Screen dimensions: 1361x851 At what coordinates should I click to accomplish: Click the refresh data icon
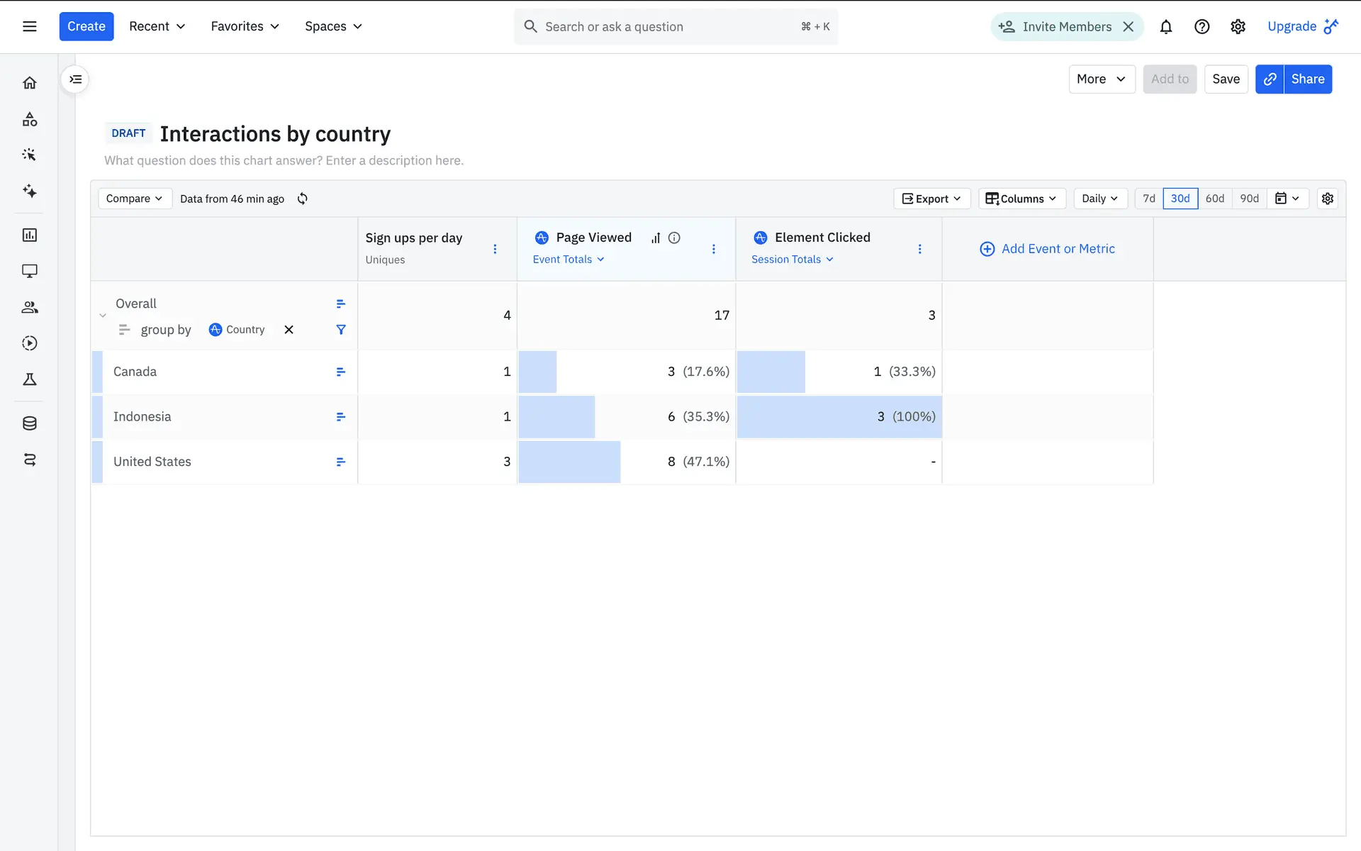point(303,199)
